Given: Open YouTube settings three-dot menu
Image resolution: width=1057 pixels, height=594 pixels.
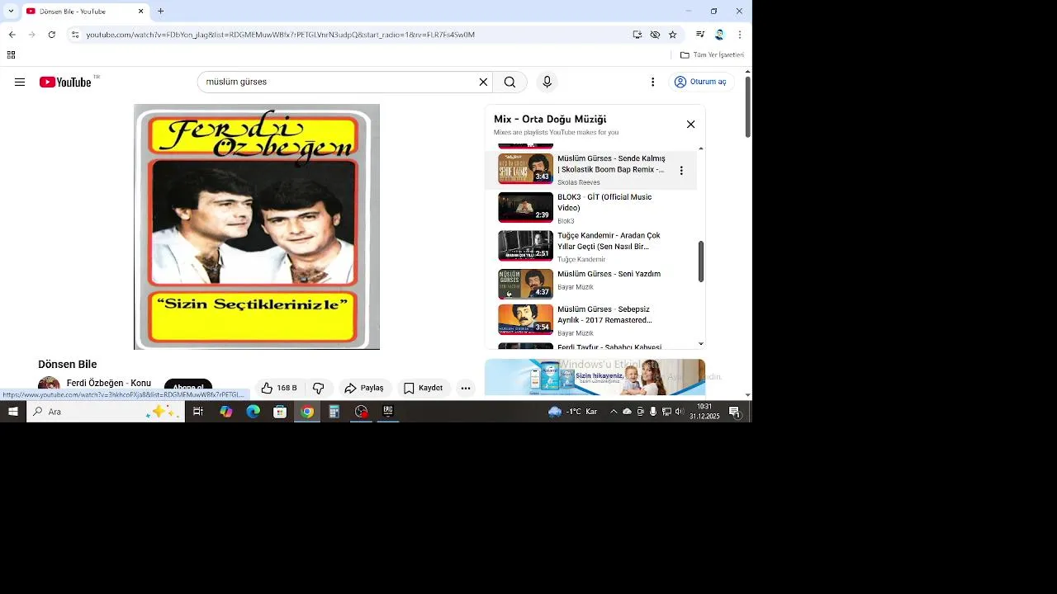Looking at the screenshot, I should (x=652, y=82).
